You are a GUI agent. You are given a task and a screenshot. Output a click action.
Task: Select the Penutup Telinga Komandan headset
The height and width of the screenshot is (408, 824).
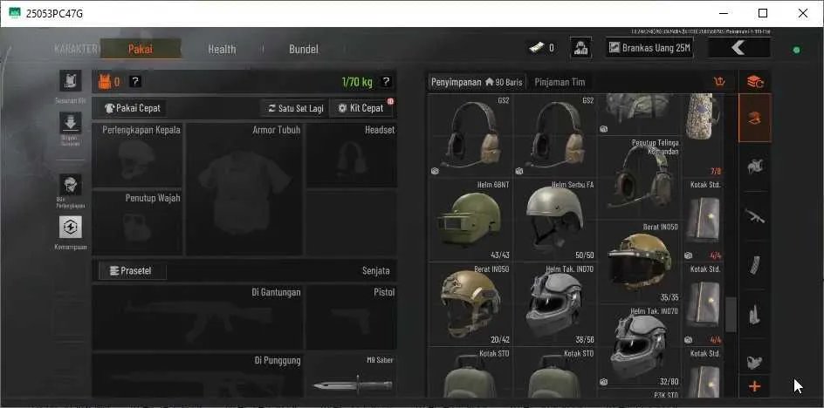click(639, 178)
